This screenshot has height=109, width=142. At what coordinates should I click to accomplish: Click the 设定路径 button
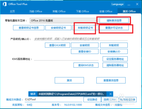(x=92, y=100)
